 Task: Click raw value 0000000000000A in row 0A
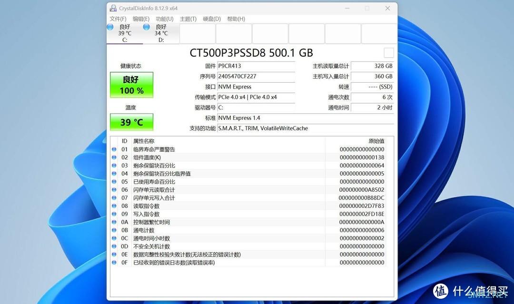coord(362,222)
